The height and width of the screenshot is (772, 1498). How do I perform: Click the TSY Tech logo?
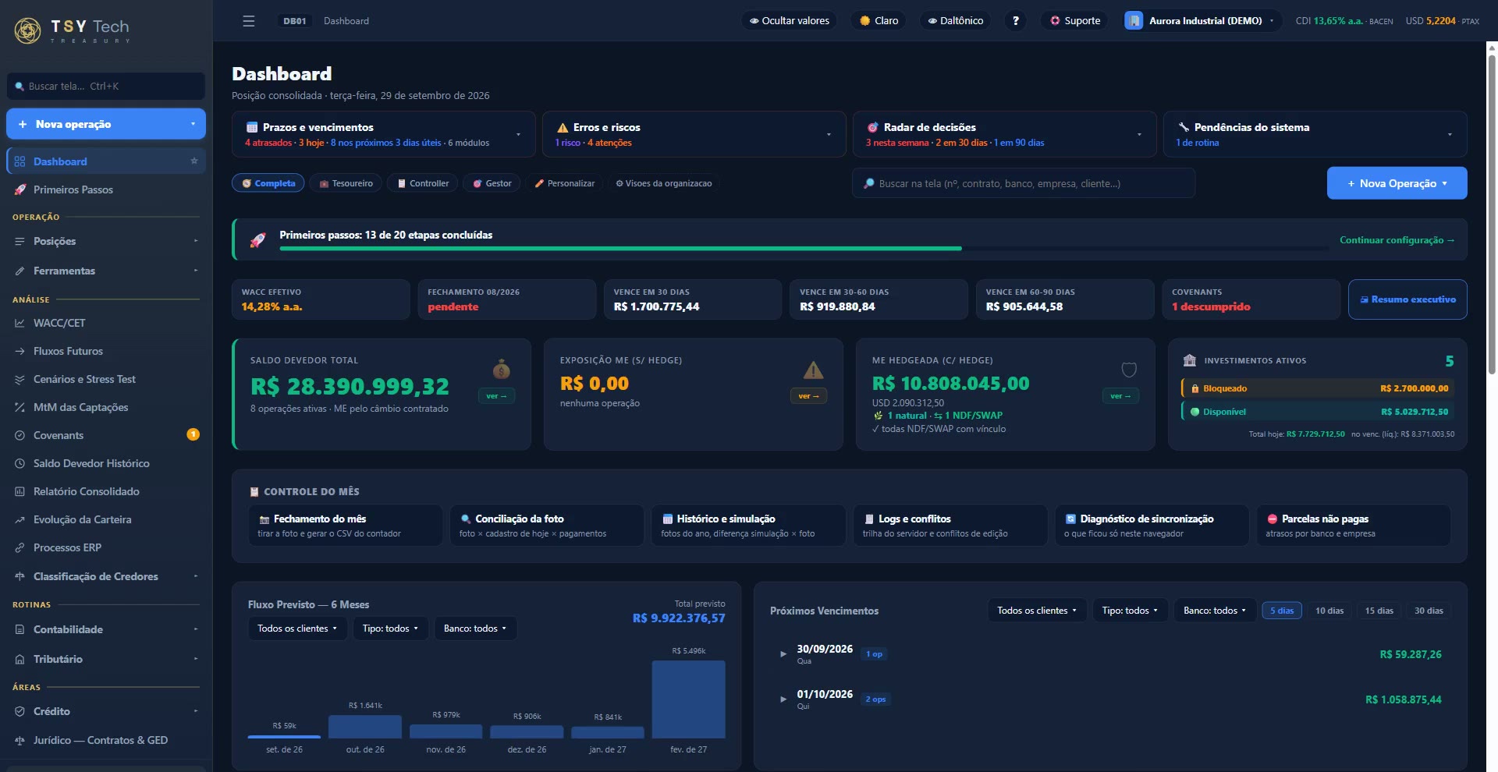[72, 30]
